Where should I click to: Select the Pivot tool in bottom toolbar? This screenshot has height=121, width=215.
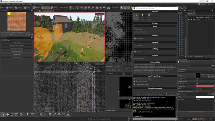[21, 114]
